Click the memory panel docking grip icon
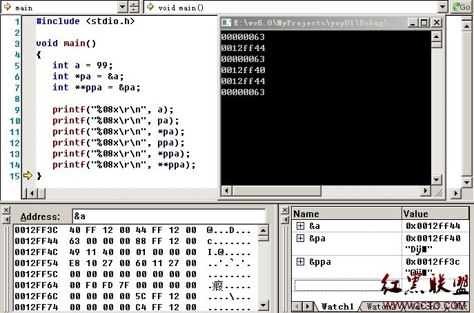This screenshot has width=474, height=313. [x=6, y=220]
